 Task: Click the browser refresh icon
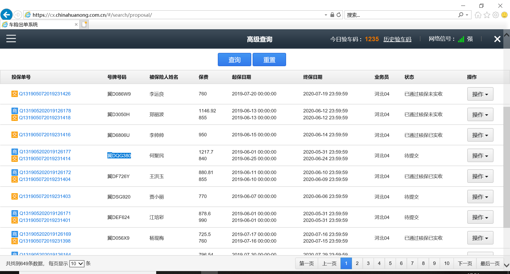tap(339, 15)
